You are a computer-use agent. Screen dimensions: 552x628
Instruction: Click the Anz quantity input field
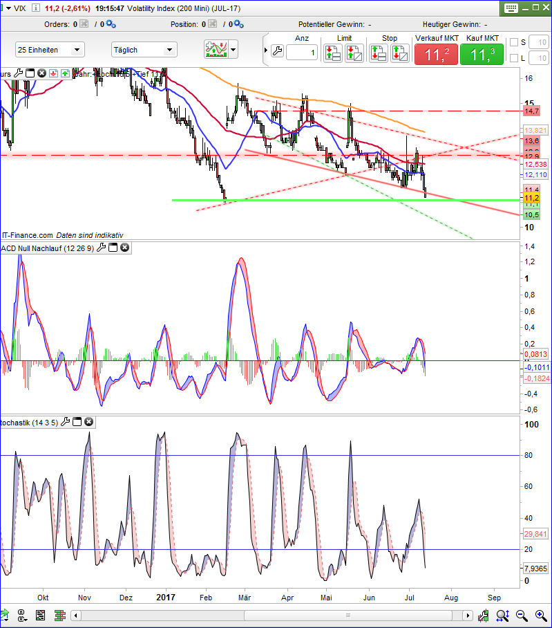pos(302,53)
